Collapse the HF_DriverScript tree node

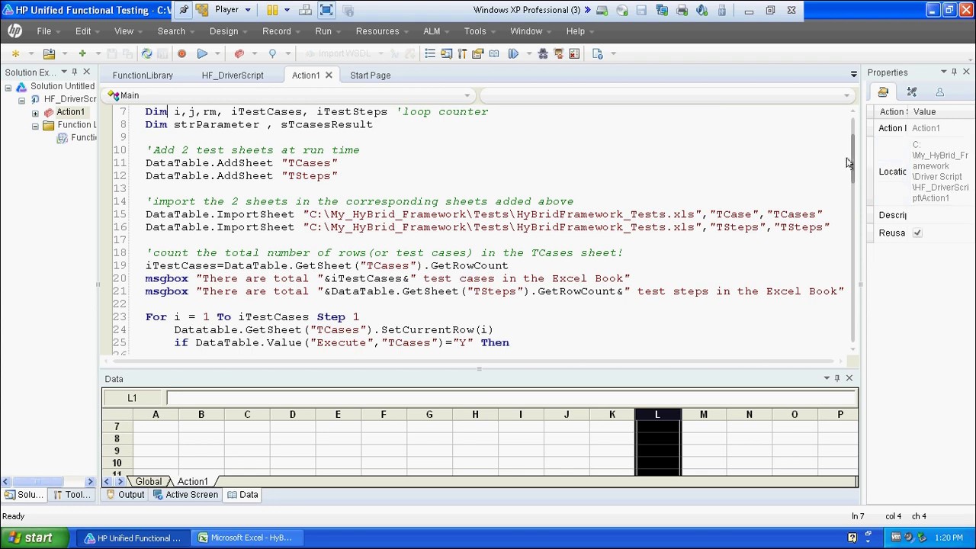(x=22, y=100)
